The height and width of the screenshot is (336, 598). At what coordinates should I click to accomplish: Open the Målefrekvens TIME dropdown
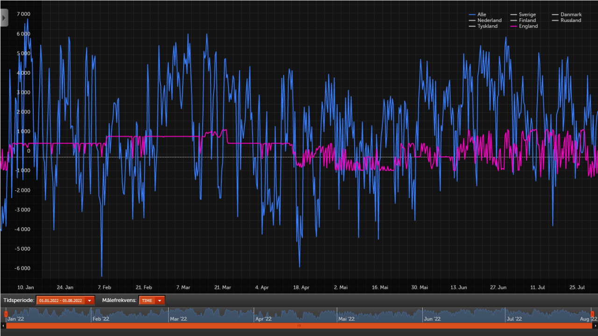147,301
